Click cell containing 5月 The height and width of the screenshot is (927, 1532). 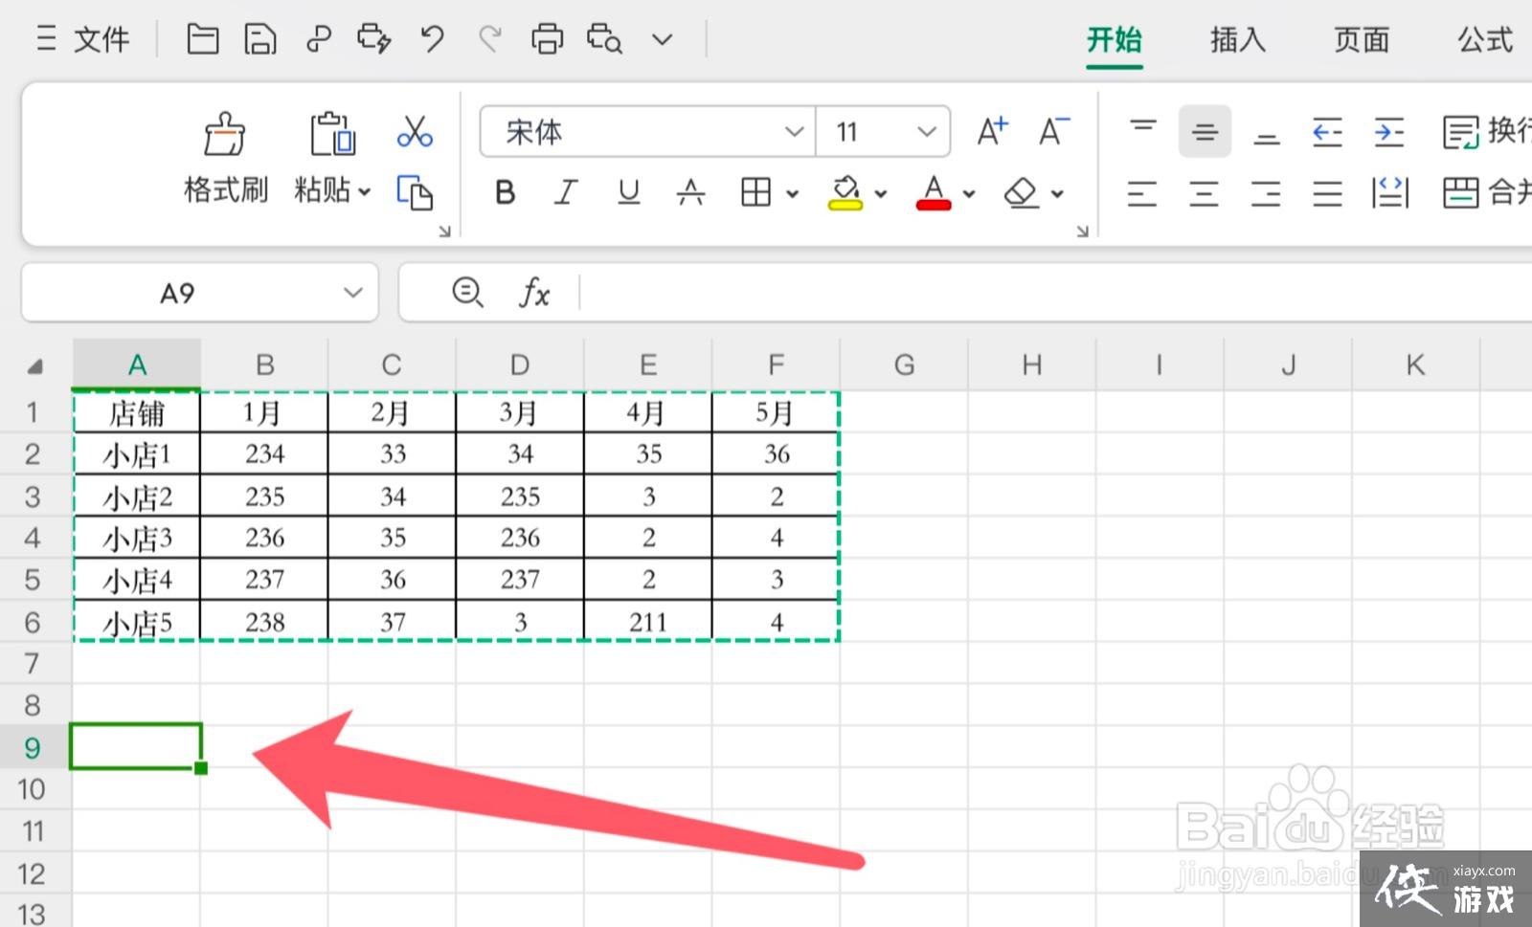tap(776, 413)
